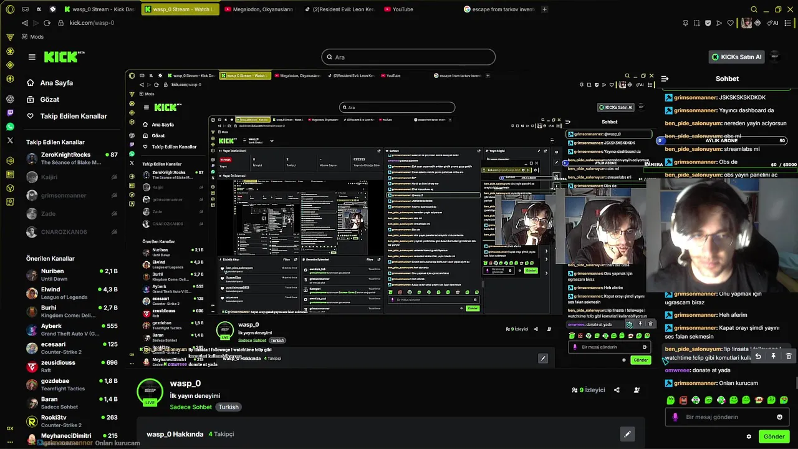This screenshot has width=798, height=449.
Task: Open ZeroKnightRocks channel in the outer sidebar
Action: click(72, 158)
